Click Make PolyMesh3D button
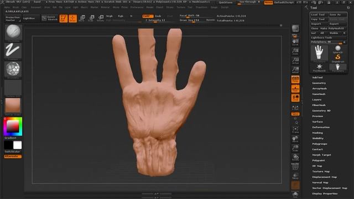 click(333, 29)
